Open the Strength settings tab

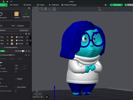tap(3, 59)
